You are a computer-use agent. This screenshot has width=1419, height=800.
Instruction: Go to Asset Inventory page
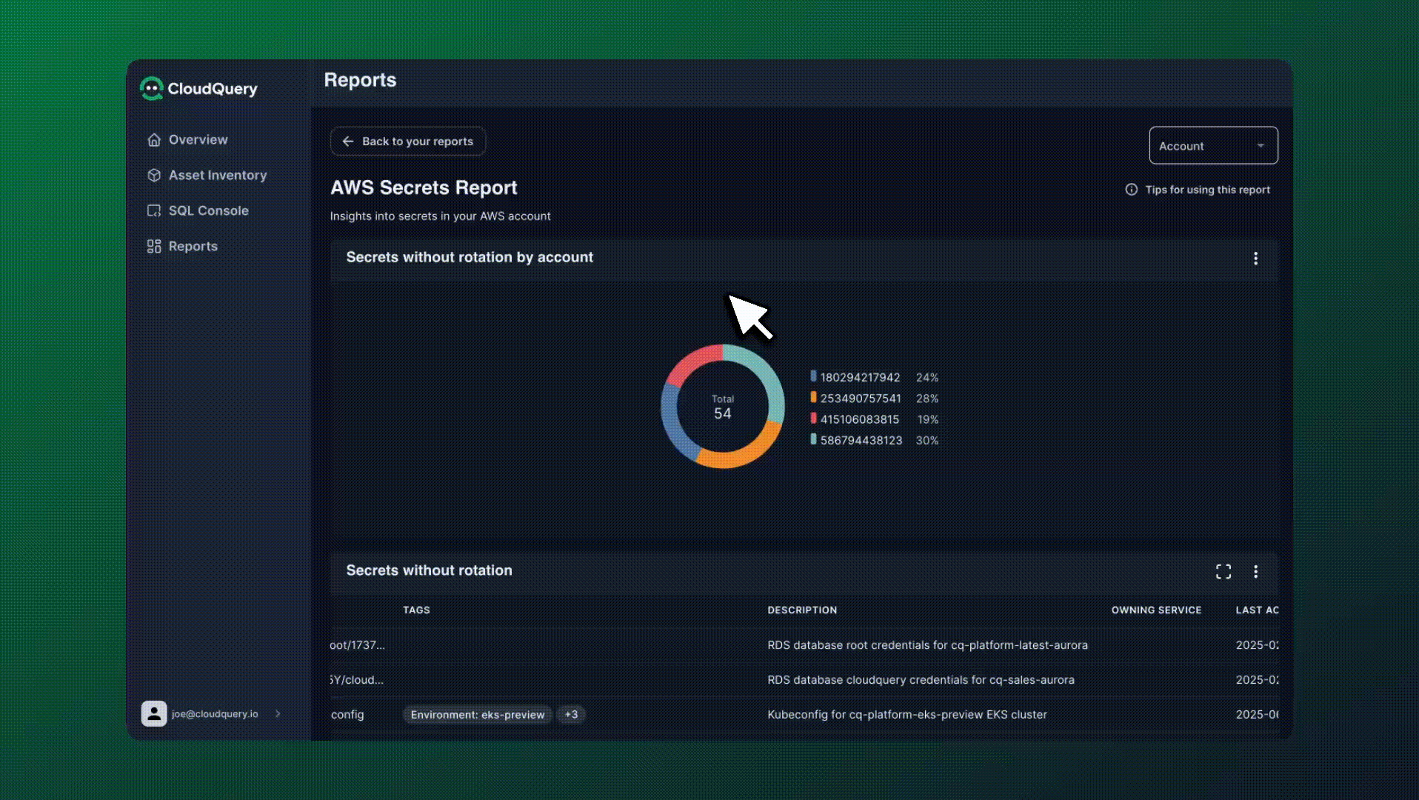tap(217, 176)
